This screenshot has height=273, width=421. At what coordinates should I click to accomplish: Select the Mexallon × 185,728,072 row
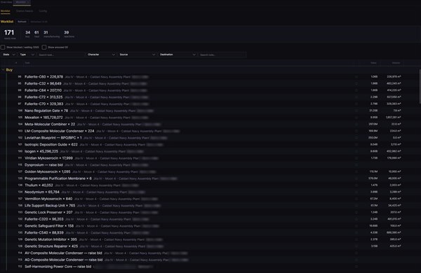tap(209, 118)
